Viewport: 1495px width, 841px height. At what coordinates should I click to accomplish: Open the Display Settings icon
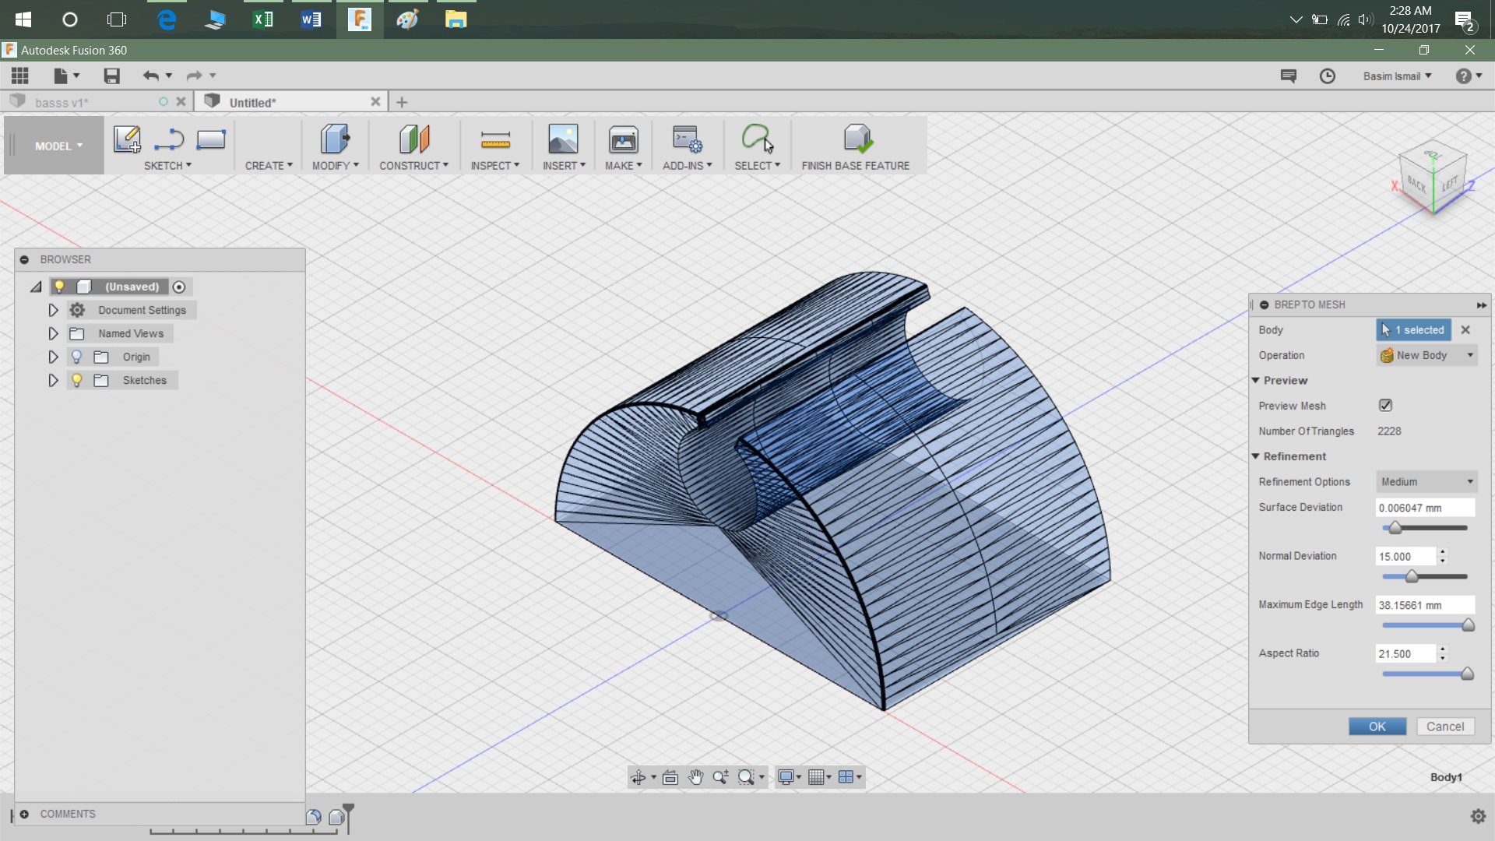(x=786, y=777)
